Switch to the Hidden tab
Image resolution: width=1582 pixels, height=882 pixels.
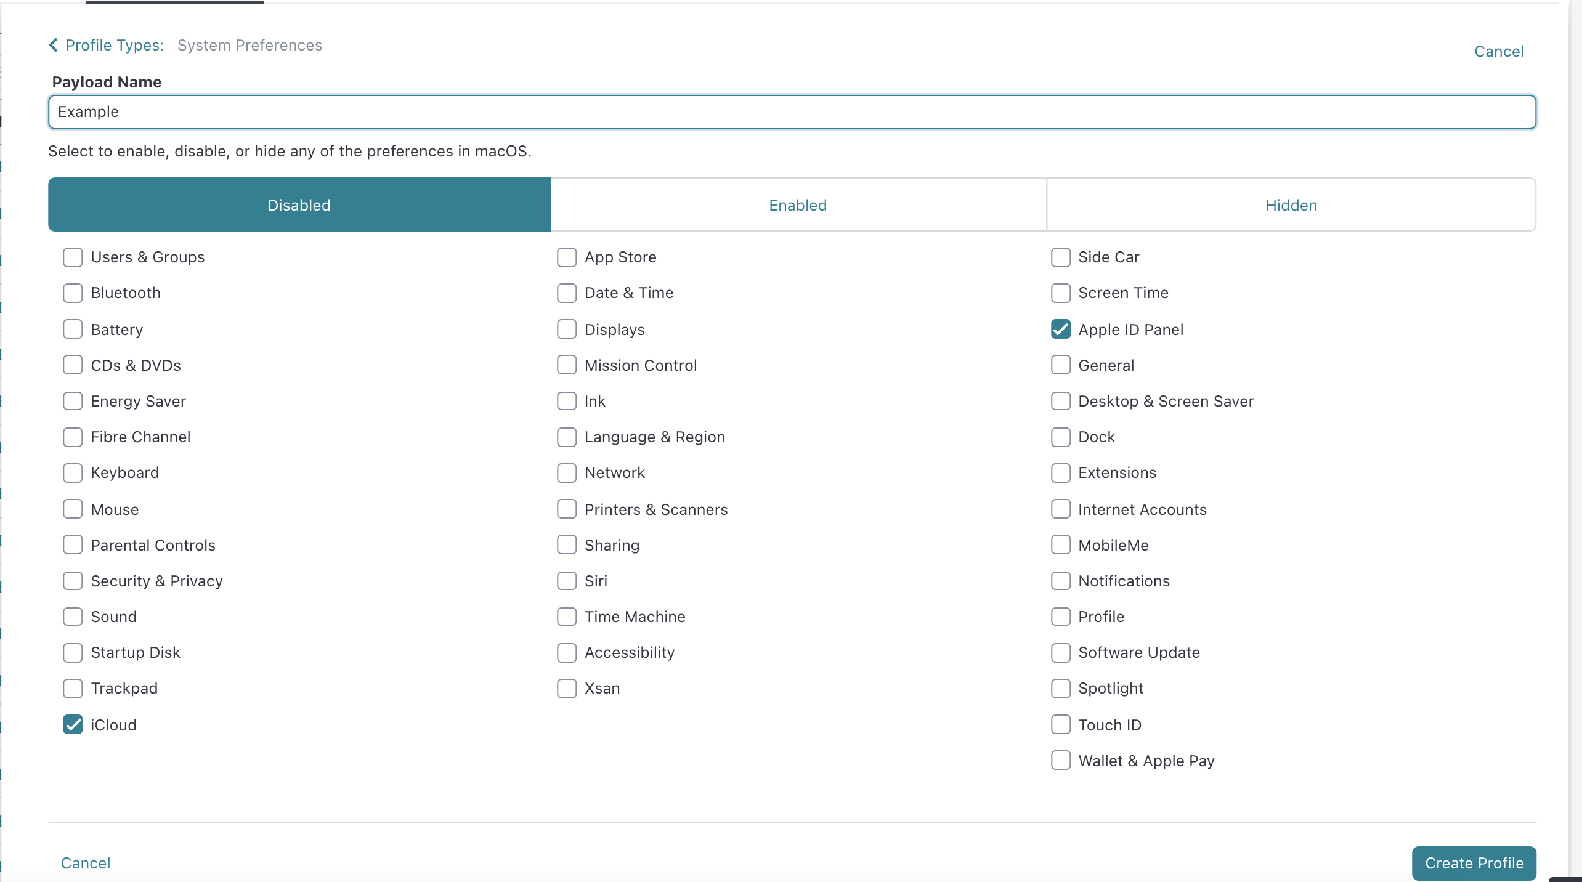pos(1291,205)
